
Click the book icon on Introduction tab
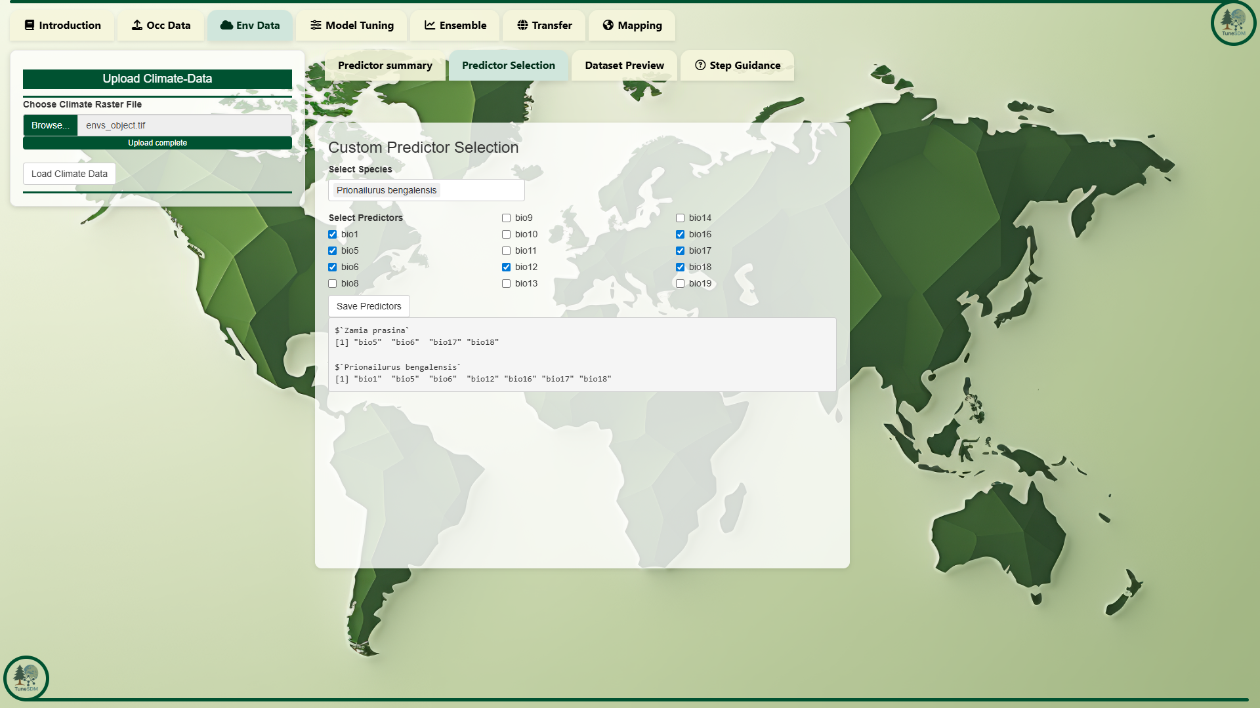(30, 26)
